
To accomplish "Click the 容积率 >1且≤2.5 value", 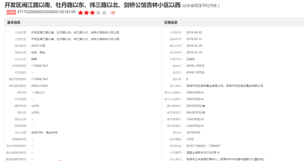I will coord(38,92).
